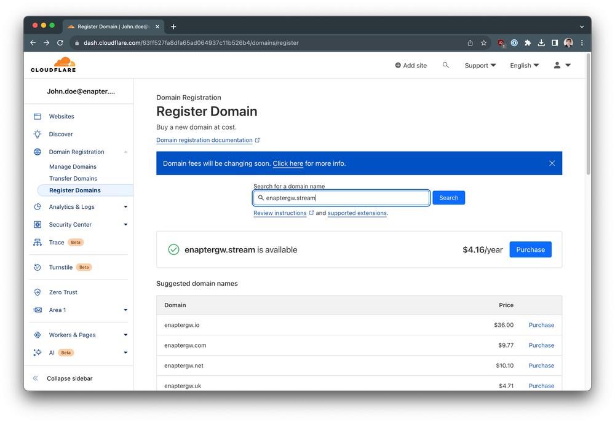This screenshot has height=422, width=615.
Task: Open the English language dropdown
Action: 523,65
